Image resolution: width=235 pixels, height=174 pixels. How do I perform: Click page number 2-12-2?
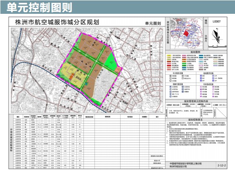222,165
